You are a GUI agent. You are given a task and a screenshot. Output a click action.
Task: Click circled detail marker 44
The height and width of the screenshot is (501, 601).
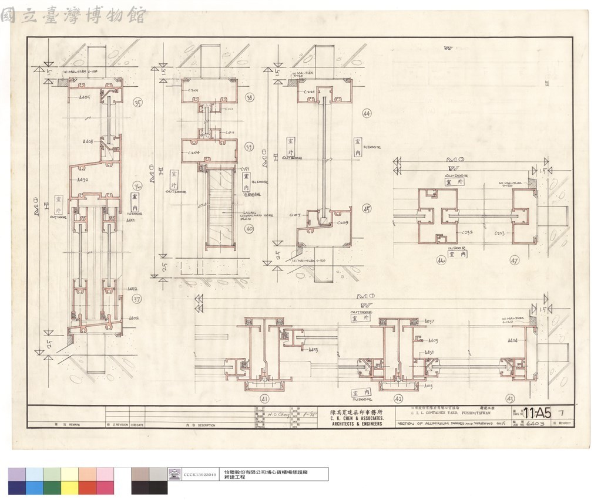[x=367, y=113]
